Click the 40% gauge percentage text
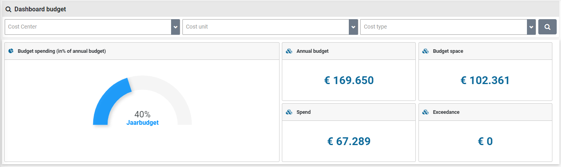 tap(143, 114)
